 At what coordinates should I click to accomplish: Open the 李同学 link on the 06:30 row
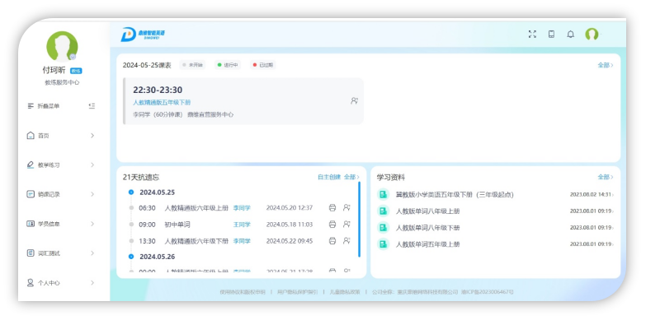(242, 208)
